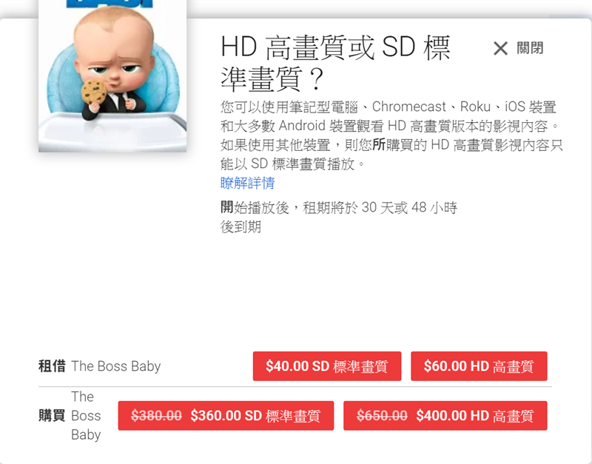Click the HD 高畫質或 SD 標準畫質 heading
The image size is (592, 464).
tap(335, 63)
